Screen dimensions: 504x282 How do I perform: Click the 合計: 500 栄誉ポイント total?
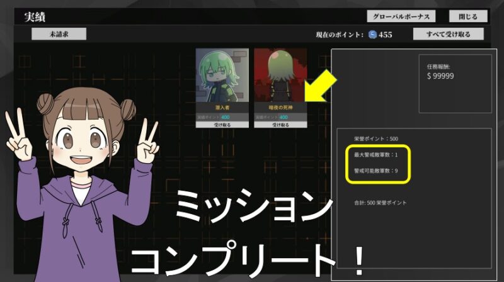click(381, 203)
